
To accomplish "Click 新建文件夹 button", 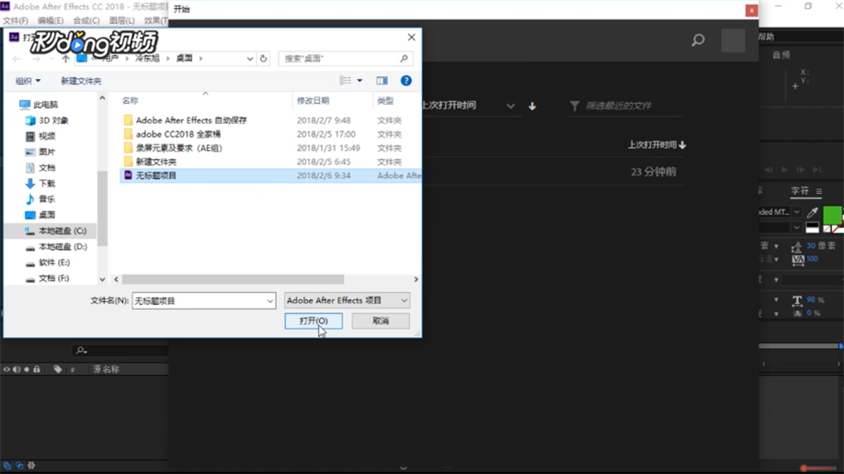I will click(81, 81).
